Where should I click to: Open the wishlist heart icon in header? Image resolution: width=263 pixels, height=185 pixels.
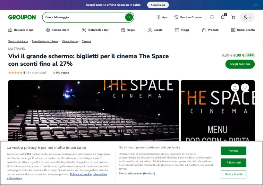[212, 17]
